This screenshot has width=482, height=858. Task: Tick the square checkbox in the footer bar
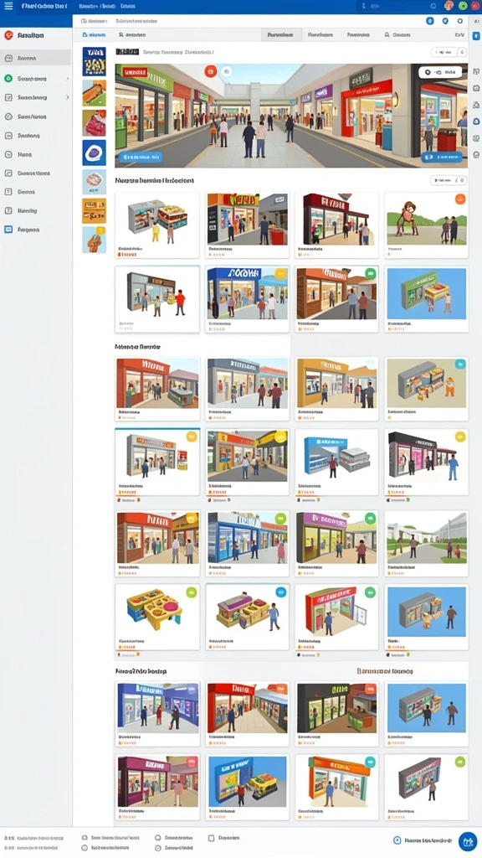[x=212, y=838]
